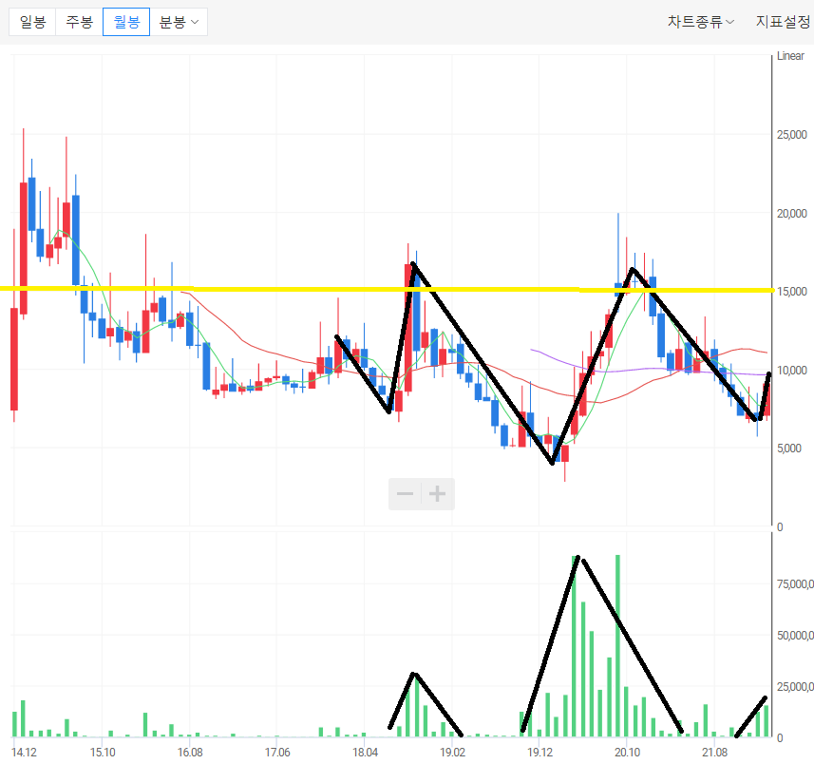Click the 14.12 date axis label
This screenshot has height=764, width=814.
click(24, 753)
